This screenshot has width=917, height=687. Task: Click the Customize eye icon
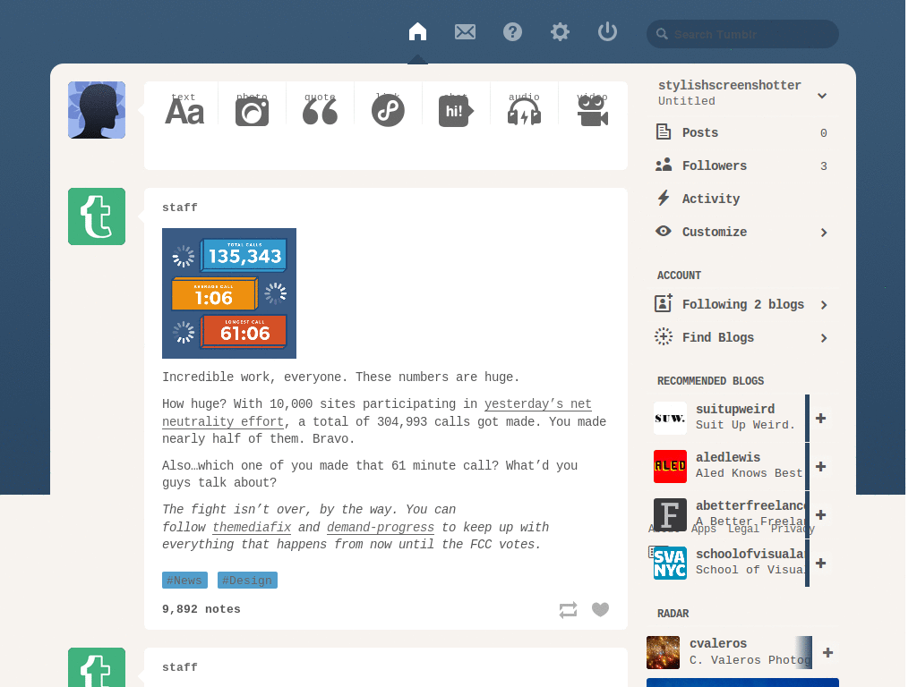tap(664, 231)
